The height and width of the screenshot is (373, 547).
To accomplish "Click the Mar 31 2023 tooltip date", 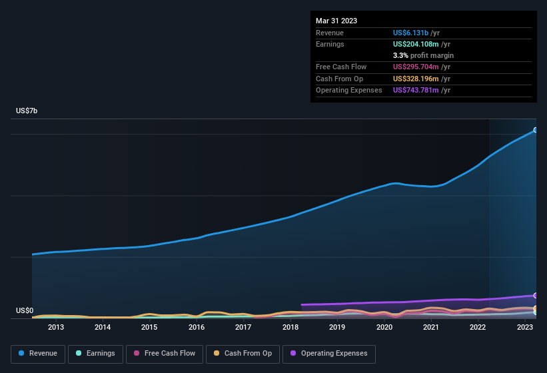I will [336, 21].
